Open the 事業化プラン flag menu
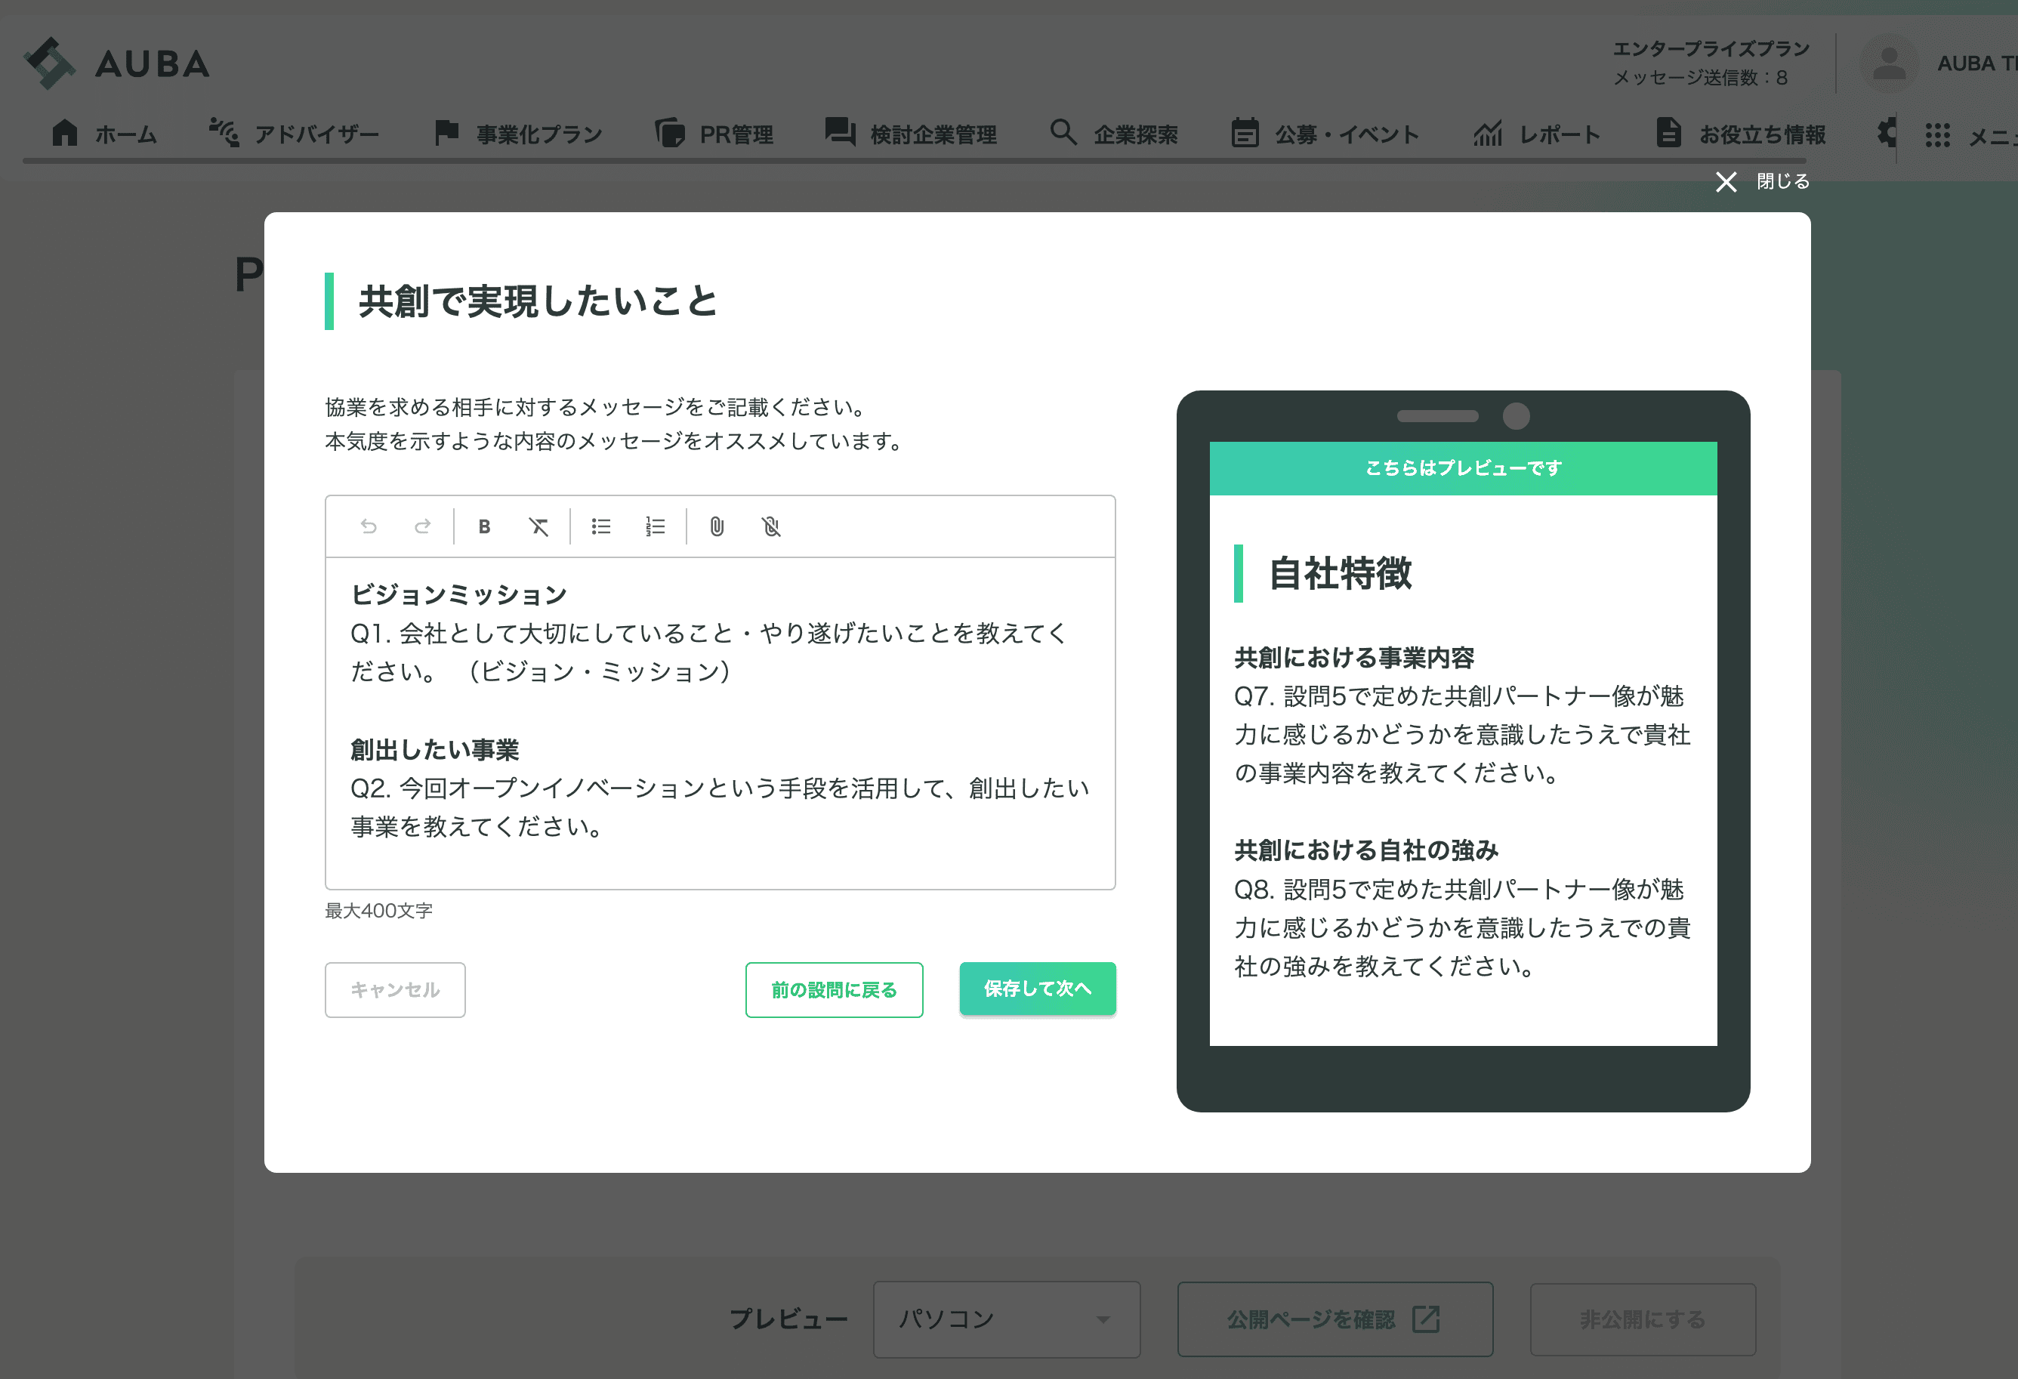The image size is (2018, 1379). click(518, 134)
